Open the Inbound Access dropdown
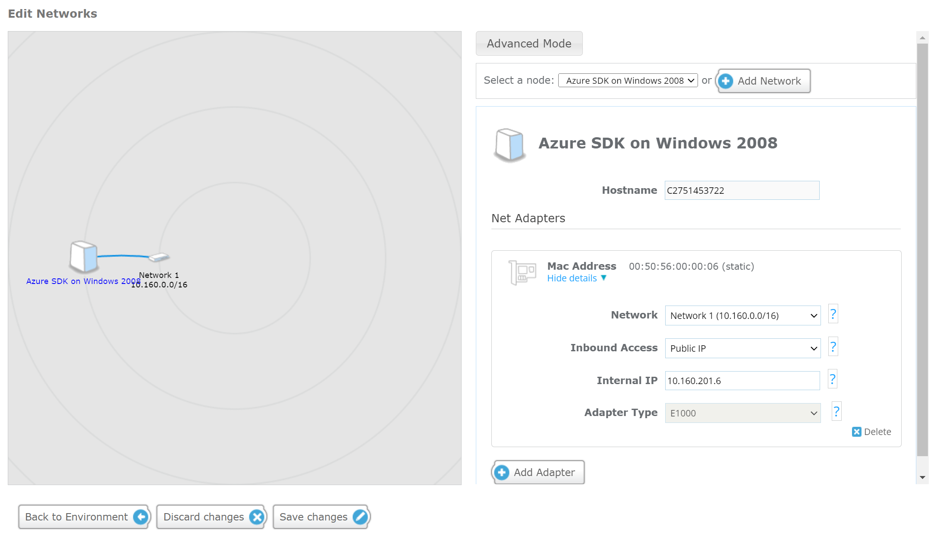This screenshot has width=937, height=536. click(742, 348)
